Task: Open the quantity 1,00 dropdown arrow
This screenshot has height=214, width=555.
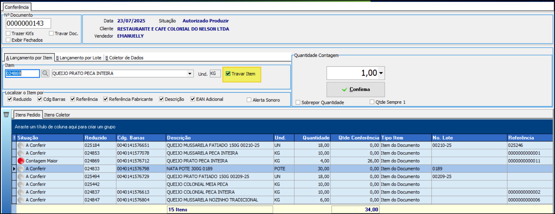Action: (381, 73)
